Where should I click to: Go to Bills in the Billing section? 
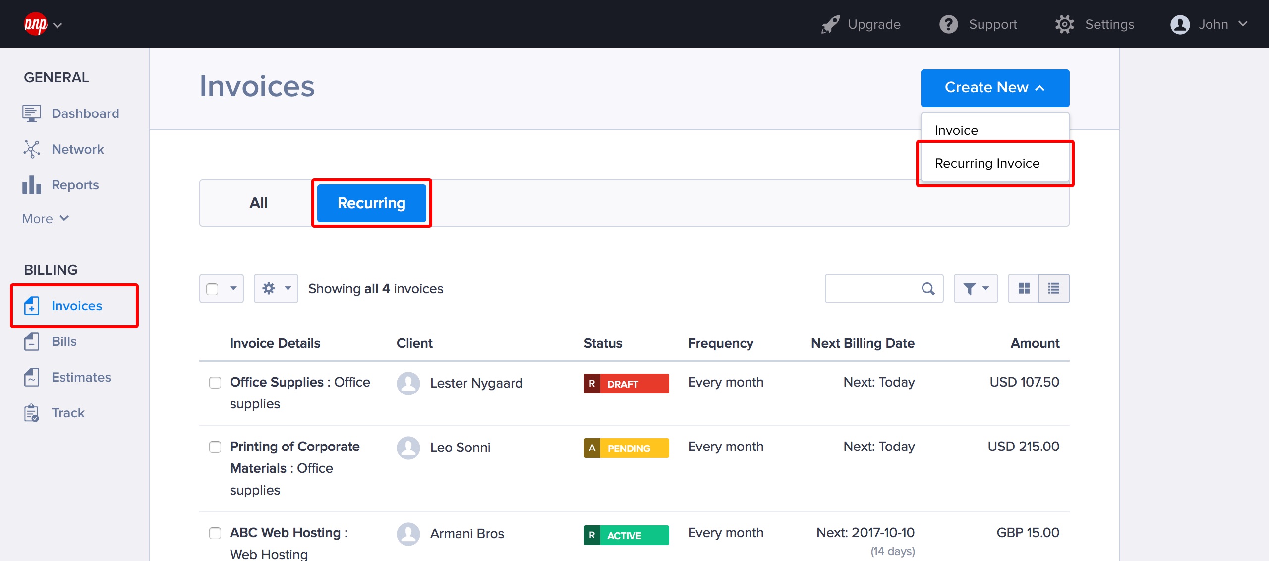(64, 341)
